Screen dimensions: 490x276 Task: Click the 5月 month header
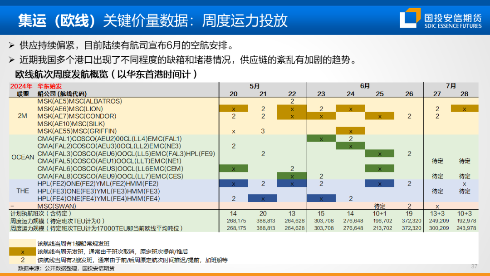pos(255,86)
